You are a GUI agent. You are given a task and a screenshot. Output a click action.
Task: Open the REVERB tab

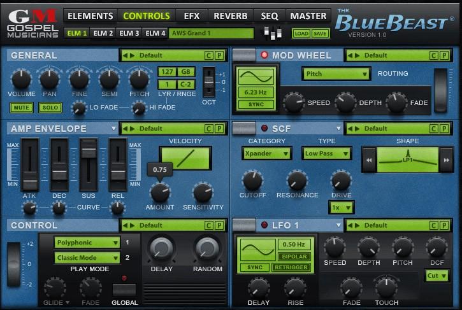tap(231, 16)
